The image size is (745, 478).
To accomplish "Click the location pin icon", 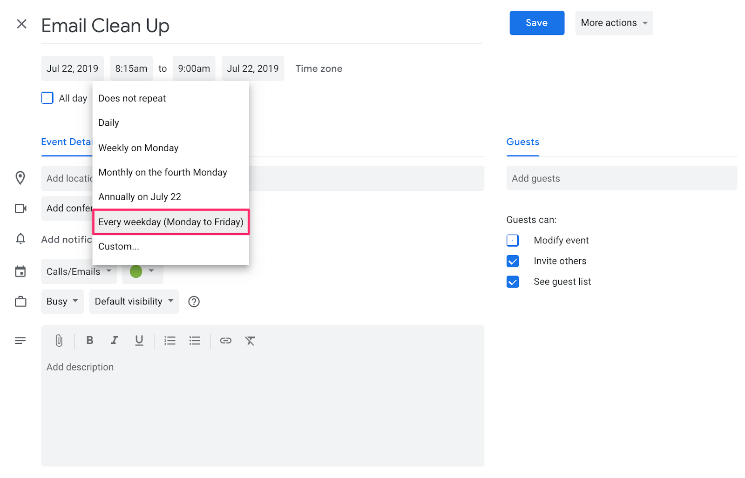I will coord(20,178).
